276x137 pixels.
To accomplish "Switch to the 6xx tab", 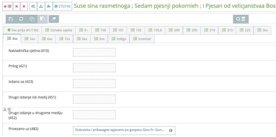I will point(47,39).
